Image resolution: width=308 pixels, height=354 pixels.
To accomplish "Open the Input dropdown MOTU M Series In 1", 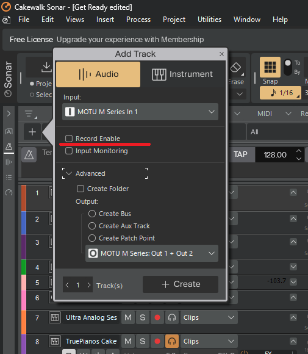I will [x=140, y=112].
